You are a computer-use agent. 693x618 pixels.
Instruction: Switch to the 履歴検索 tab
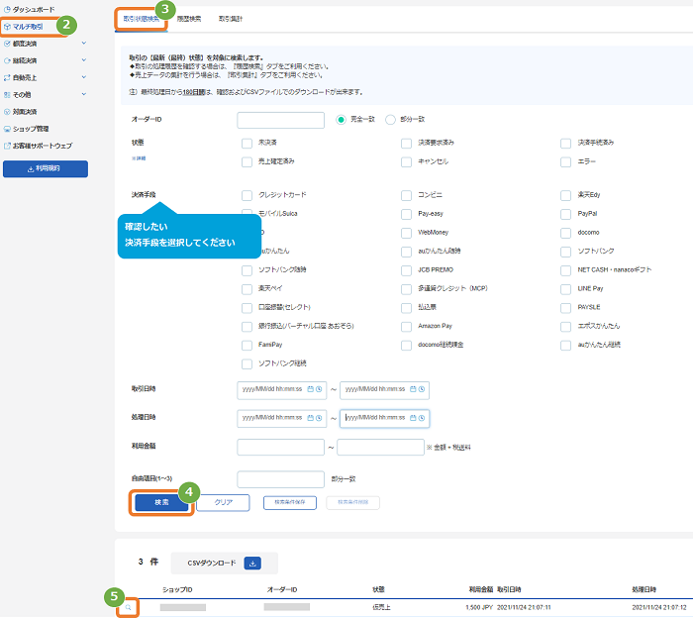pos(189,19)
